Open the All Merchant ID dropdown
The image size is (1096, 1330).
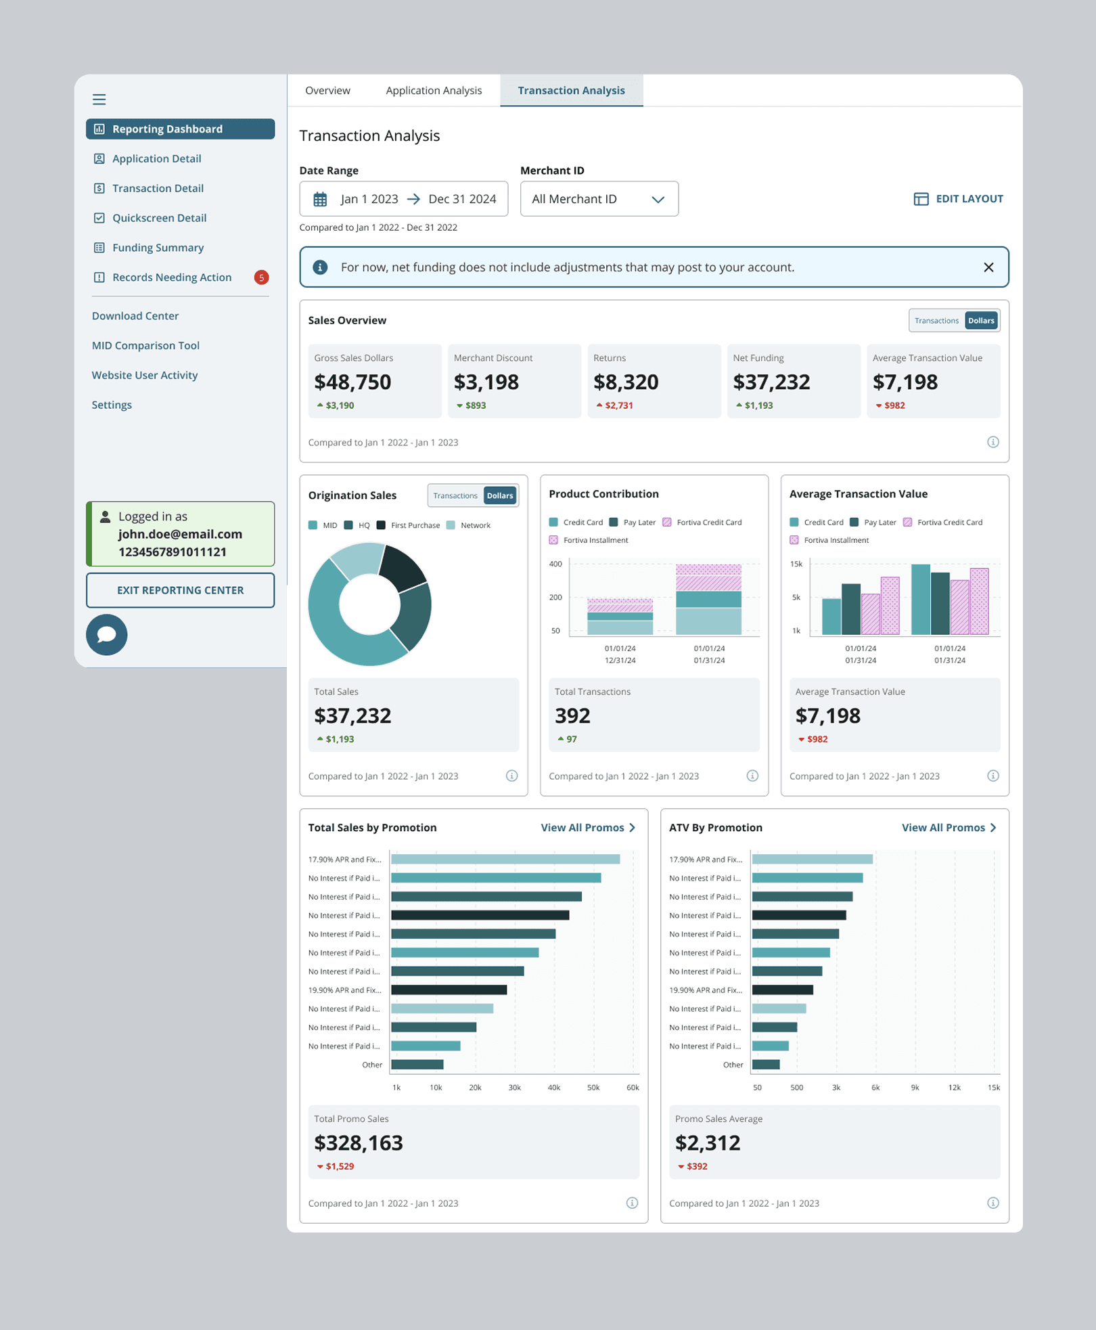click(599, 198)
